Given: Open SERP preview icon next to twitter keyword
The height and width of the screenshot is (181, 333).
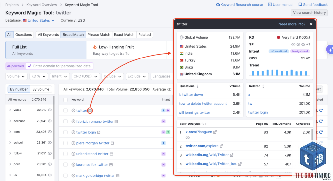Looking at the screenshot, I should coord(90,110).
